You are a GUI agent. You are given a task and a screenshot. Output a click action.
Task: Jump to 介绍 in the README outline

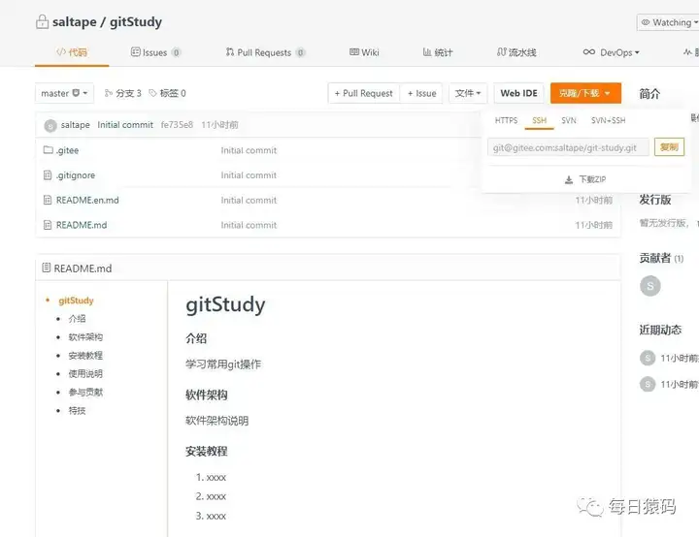[77, 319]
